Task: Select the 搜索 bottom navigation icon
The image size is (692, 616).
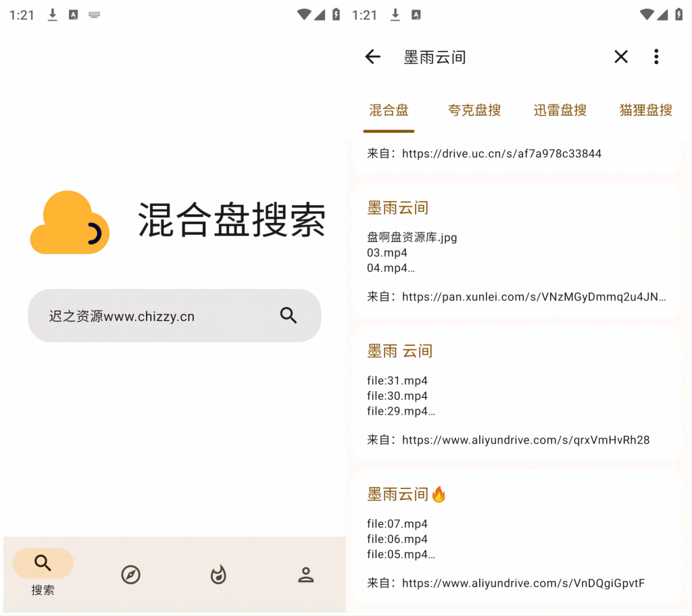Action: pos(43,563)
